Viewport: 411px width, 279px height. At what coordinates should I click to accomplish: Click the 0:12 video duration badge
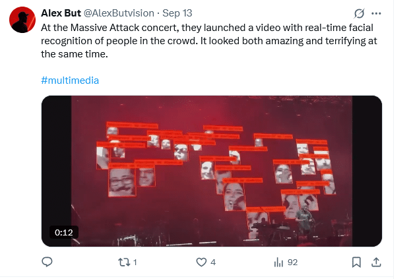[x=63, y=232]
